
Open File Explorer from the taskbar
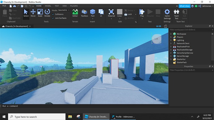(x=70, y=117)
